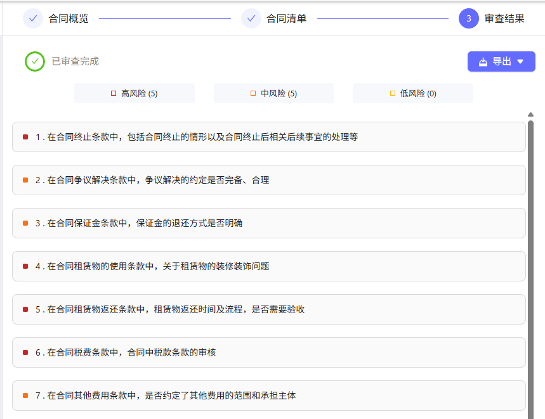Screen dimensions: 545x419
Task: Select the numbered badge 3 for 审查结果
Action: [x=468, y=18]
